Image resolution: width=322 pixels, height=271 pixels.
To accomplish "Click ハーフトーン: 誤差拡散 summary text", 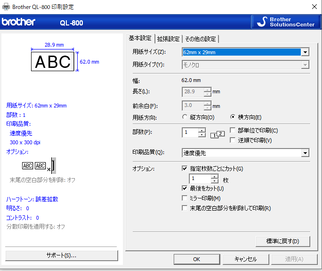I will pyautogui.click(x=32, y=199).
